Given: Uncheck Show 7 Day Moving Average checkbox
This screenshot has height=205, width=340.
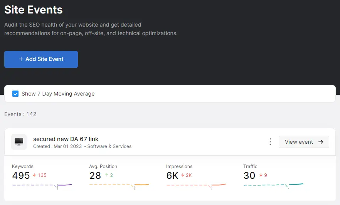Looking at the screenshot, I should click(x=15, y=94).
